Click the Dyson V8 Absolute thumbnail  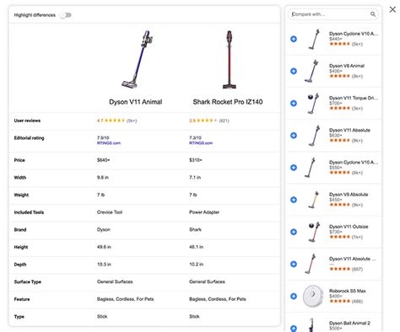[x=313, y=200]
